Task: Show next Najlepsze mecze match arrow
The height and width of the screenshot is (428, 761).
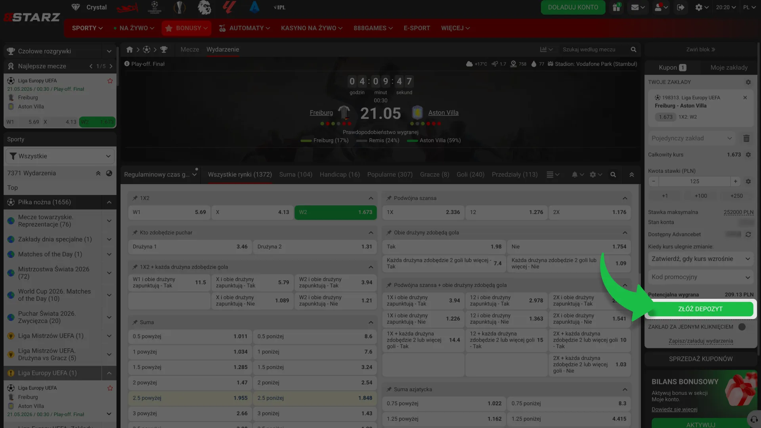Action: pos(111,66)
